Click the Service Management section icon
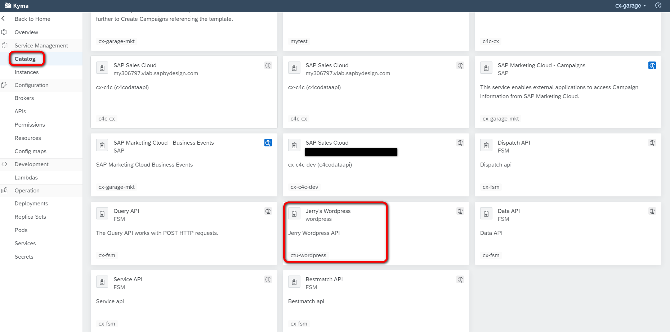 coord(4,45)
